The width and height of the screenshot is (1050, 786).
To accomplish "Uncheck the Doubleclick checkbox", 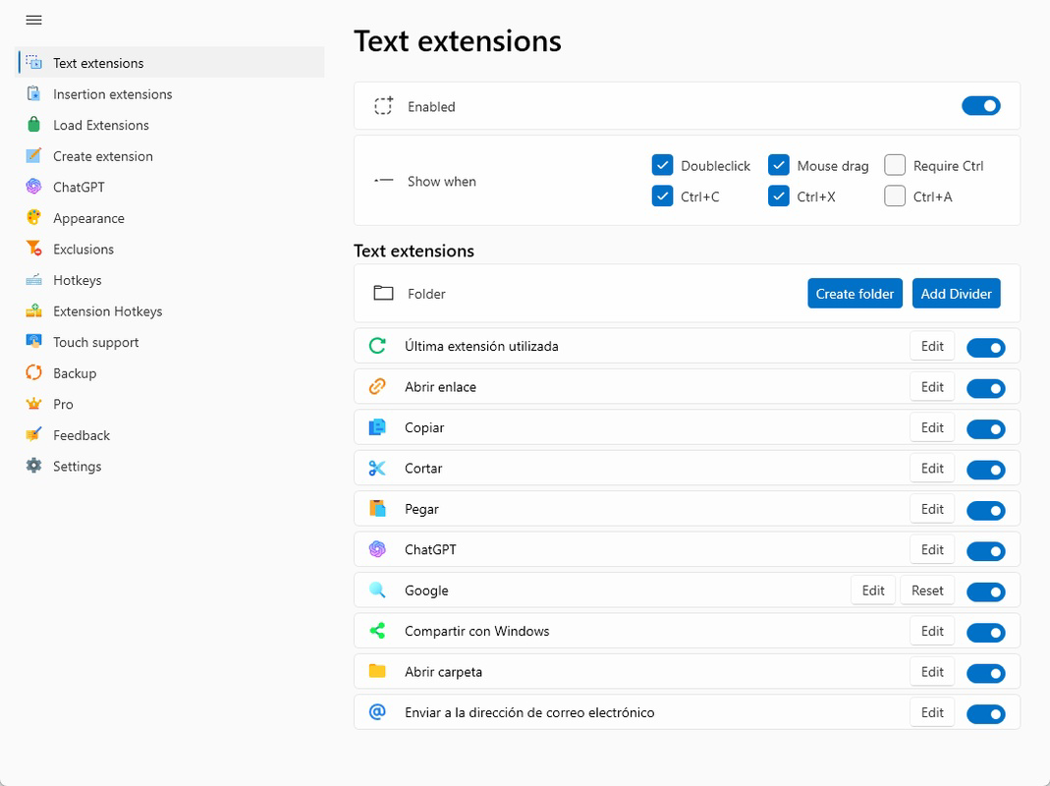I will pyautogui.click(x=662, y=165).
